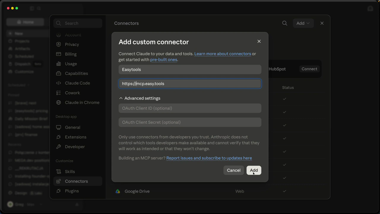
Task: Close the settings window with X
Action: click(322, 23)
